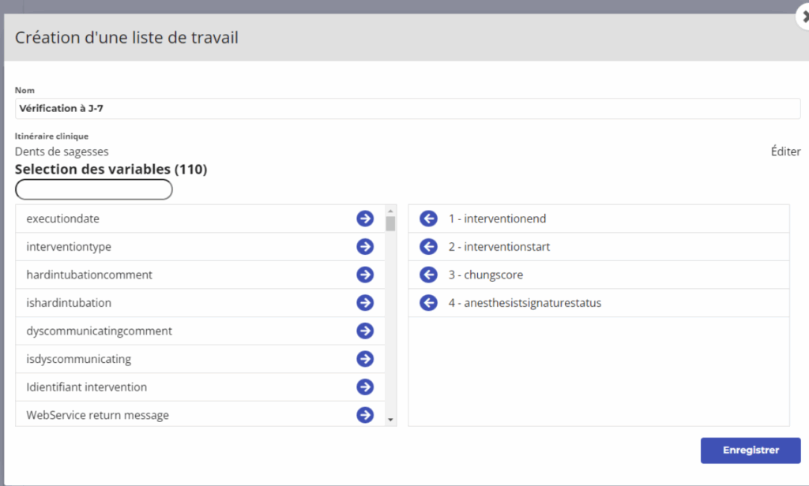Add executiondate variable using its arrow icon

(365, 219)
